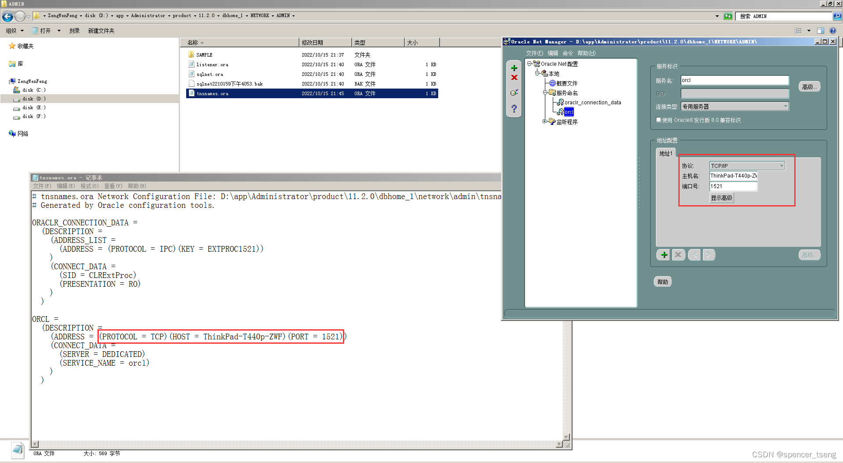The image size is (843, 463).
Task: Click the Test Service icon in Net Manager toolbar
Action: point(514,93)
